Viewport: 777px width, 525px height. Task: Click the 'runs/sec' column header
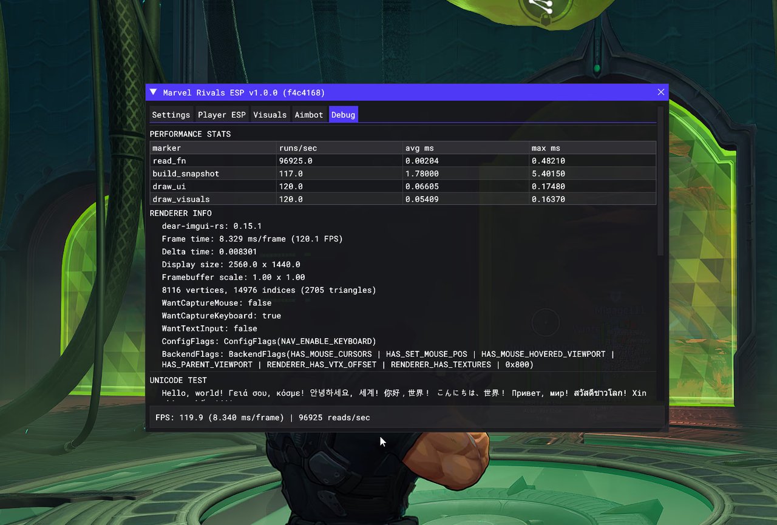pyautogui.click(x=339, y=148)
